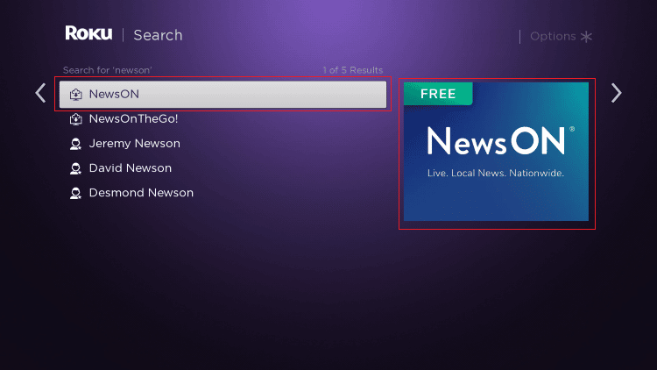Click the channel icon beside NewsON
This screenshot has width=657, height=370.
click(76, 95)
